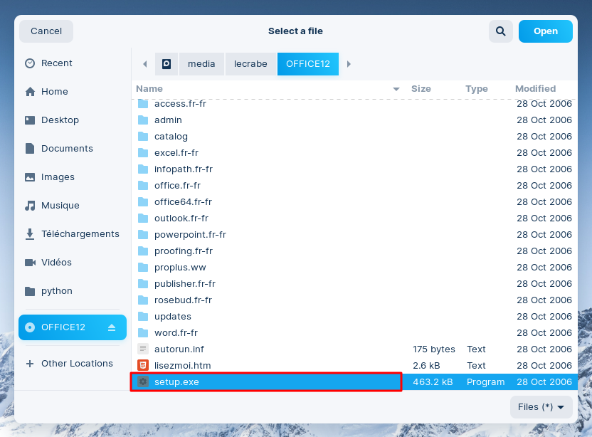Click the Recent clock icon

pyautogui.click(x=30, y=63)
